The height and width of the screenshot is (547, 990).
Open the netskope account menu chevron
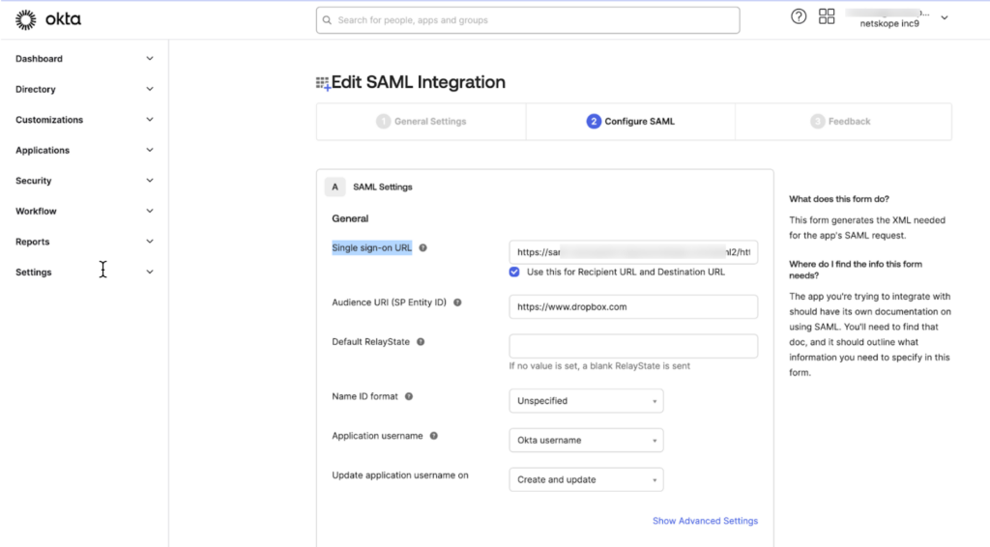coord(945,17)
